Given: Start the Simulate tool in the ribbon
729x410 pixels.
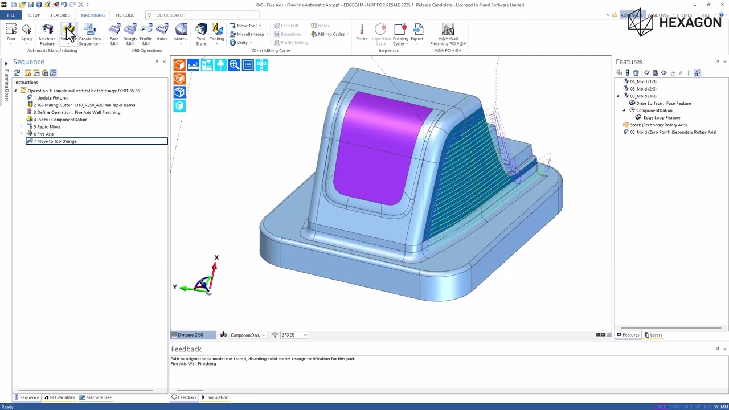Looking at the screenshot, I should (68, 33).
